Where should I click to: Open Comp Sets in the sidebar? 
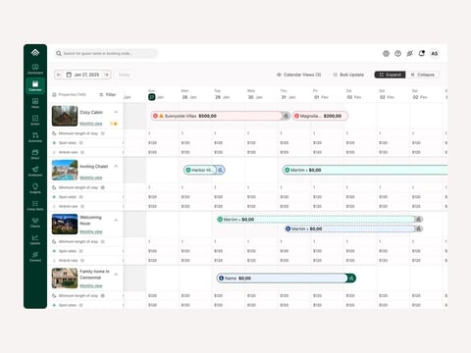coord(35,205)
